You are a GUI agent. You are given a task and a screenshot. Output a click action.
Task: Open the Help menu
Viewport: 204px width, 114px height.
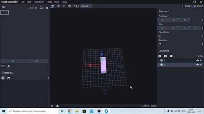pyautogui.click(x=64, y=2)
